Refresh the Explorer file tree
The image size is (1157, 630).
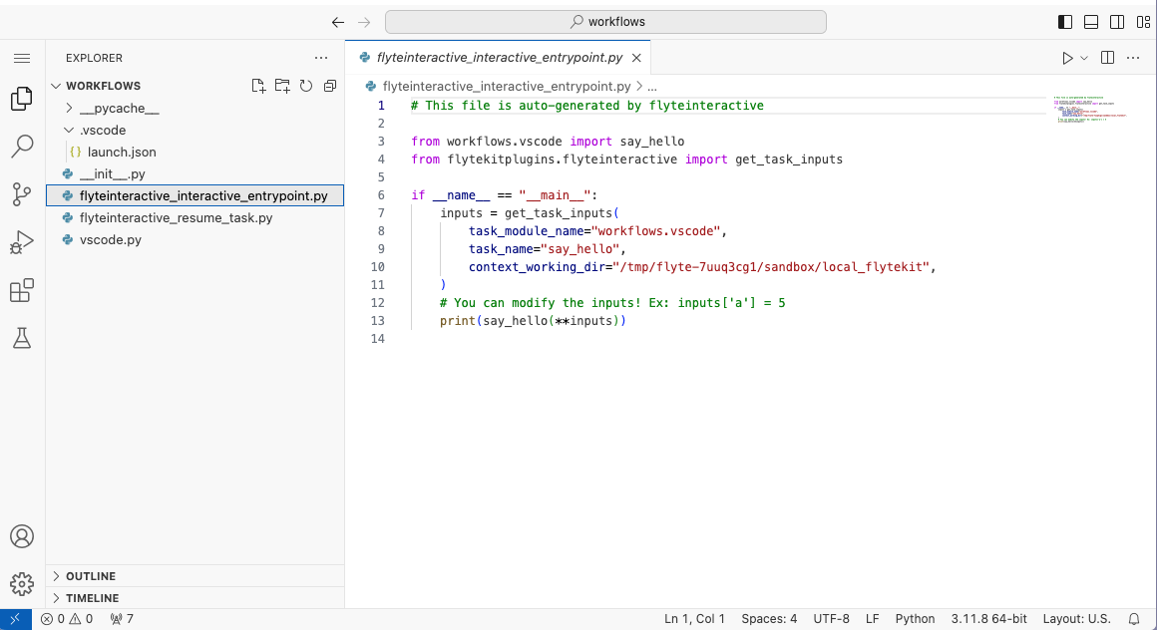(306, 86)
